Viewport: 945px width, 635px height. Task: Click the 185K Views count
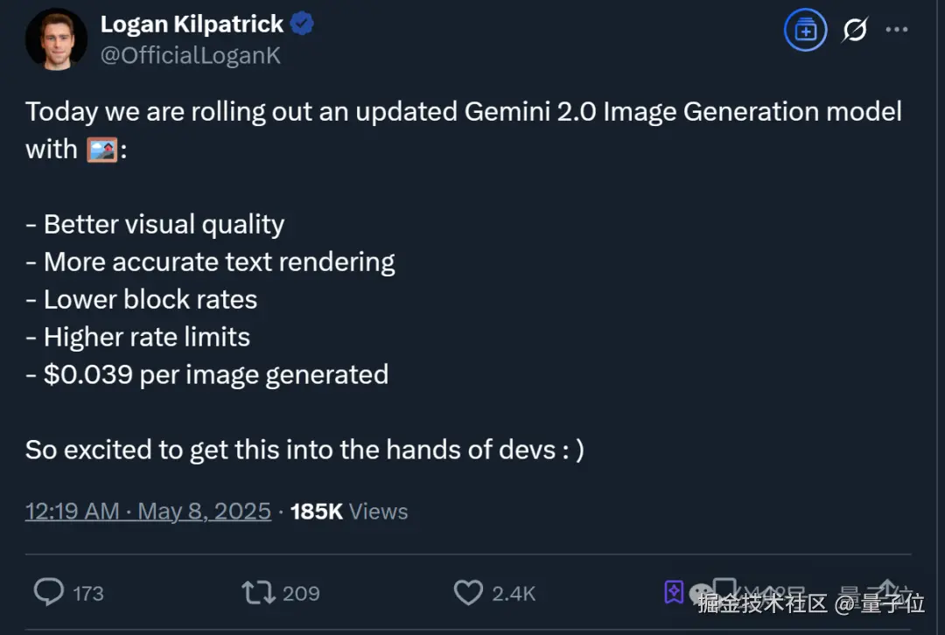click(348, 512)
